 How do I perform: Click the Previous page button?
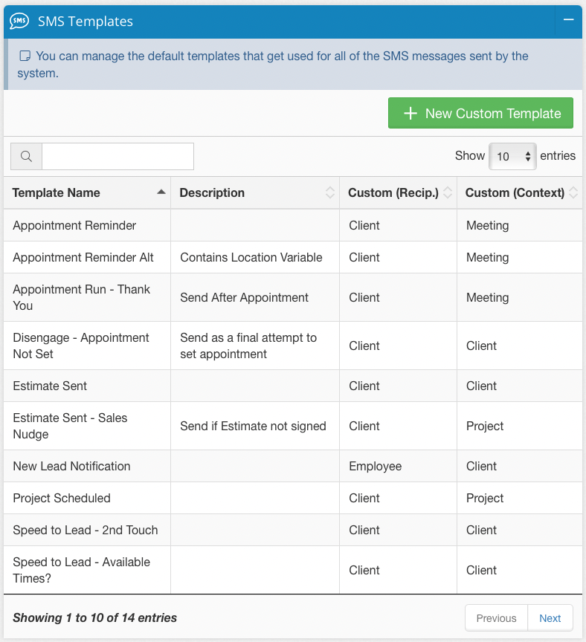[496, 618]
